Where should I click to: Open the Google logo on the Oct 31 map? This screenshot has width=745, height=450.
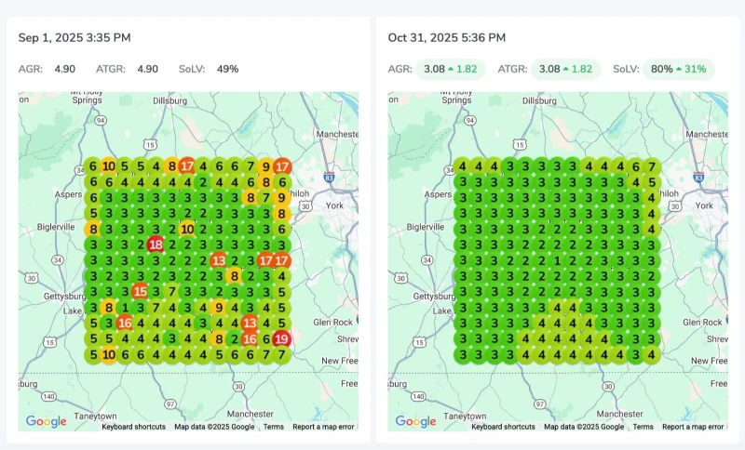(415, 421)
